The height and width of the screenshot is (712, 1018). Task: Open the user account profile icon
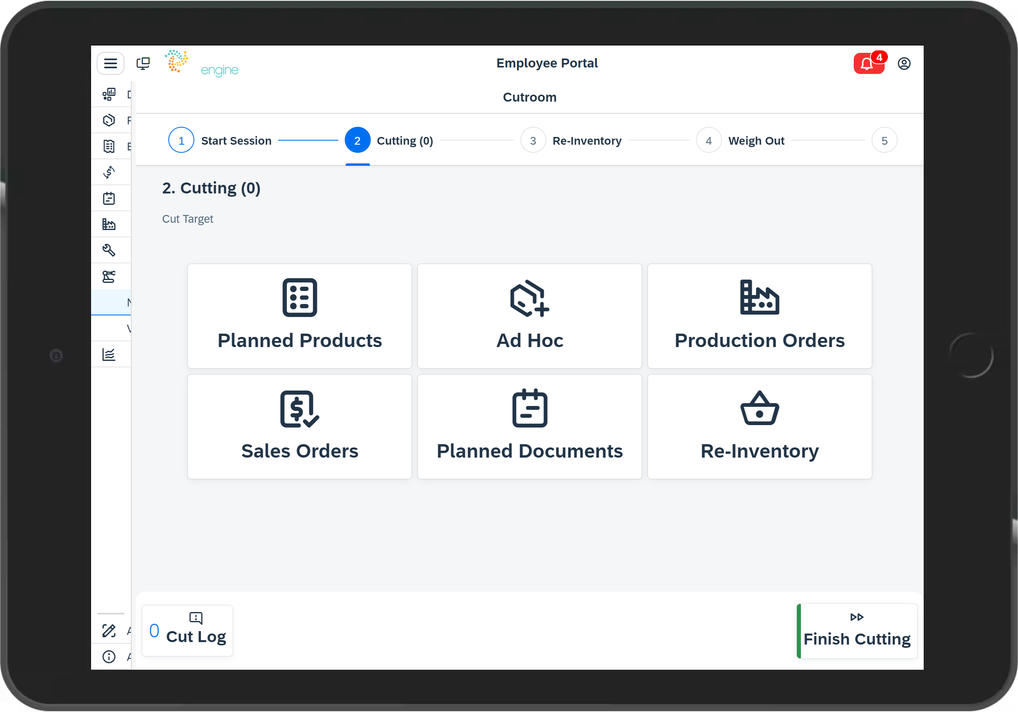click(904, 63)
